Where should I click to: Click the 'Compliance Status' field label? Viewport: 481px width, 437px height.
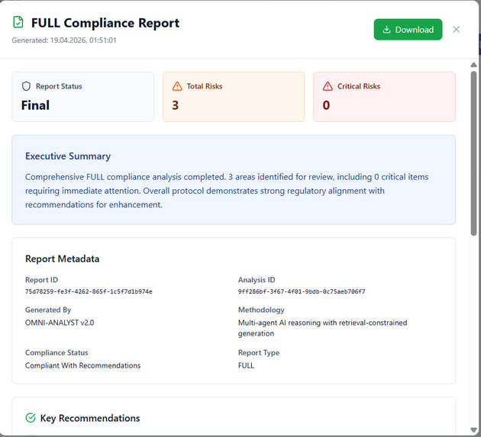coord(56,352)
